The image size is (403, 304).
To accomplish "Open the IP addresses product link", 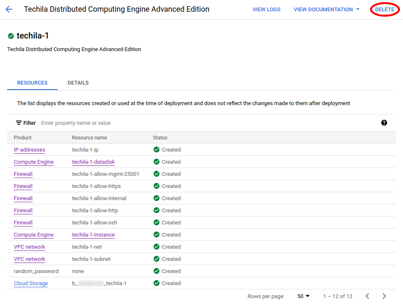I will point(29,149).
